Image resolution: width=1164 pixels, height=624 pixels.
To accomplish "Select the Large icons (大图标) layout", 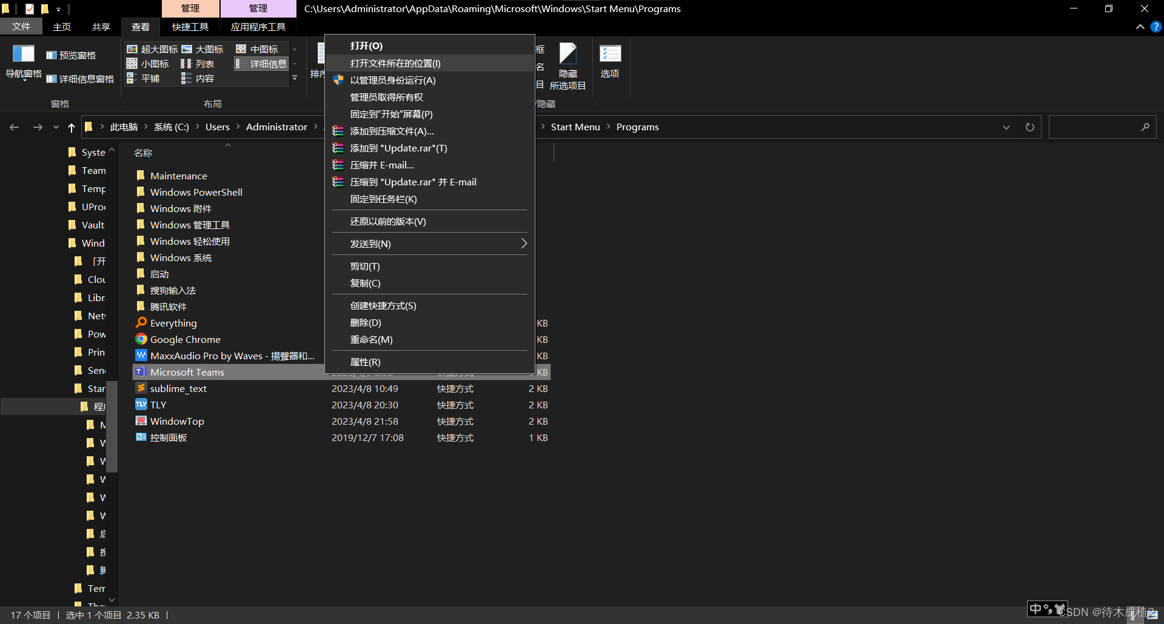I will click(203, 49).
